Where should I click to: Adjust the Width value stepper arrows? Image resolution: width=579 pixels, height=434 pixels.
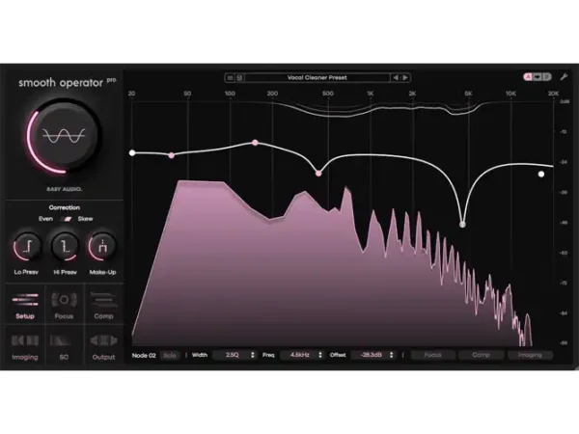[253, 355]
